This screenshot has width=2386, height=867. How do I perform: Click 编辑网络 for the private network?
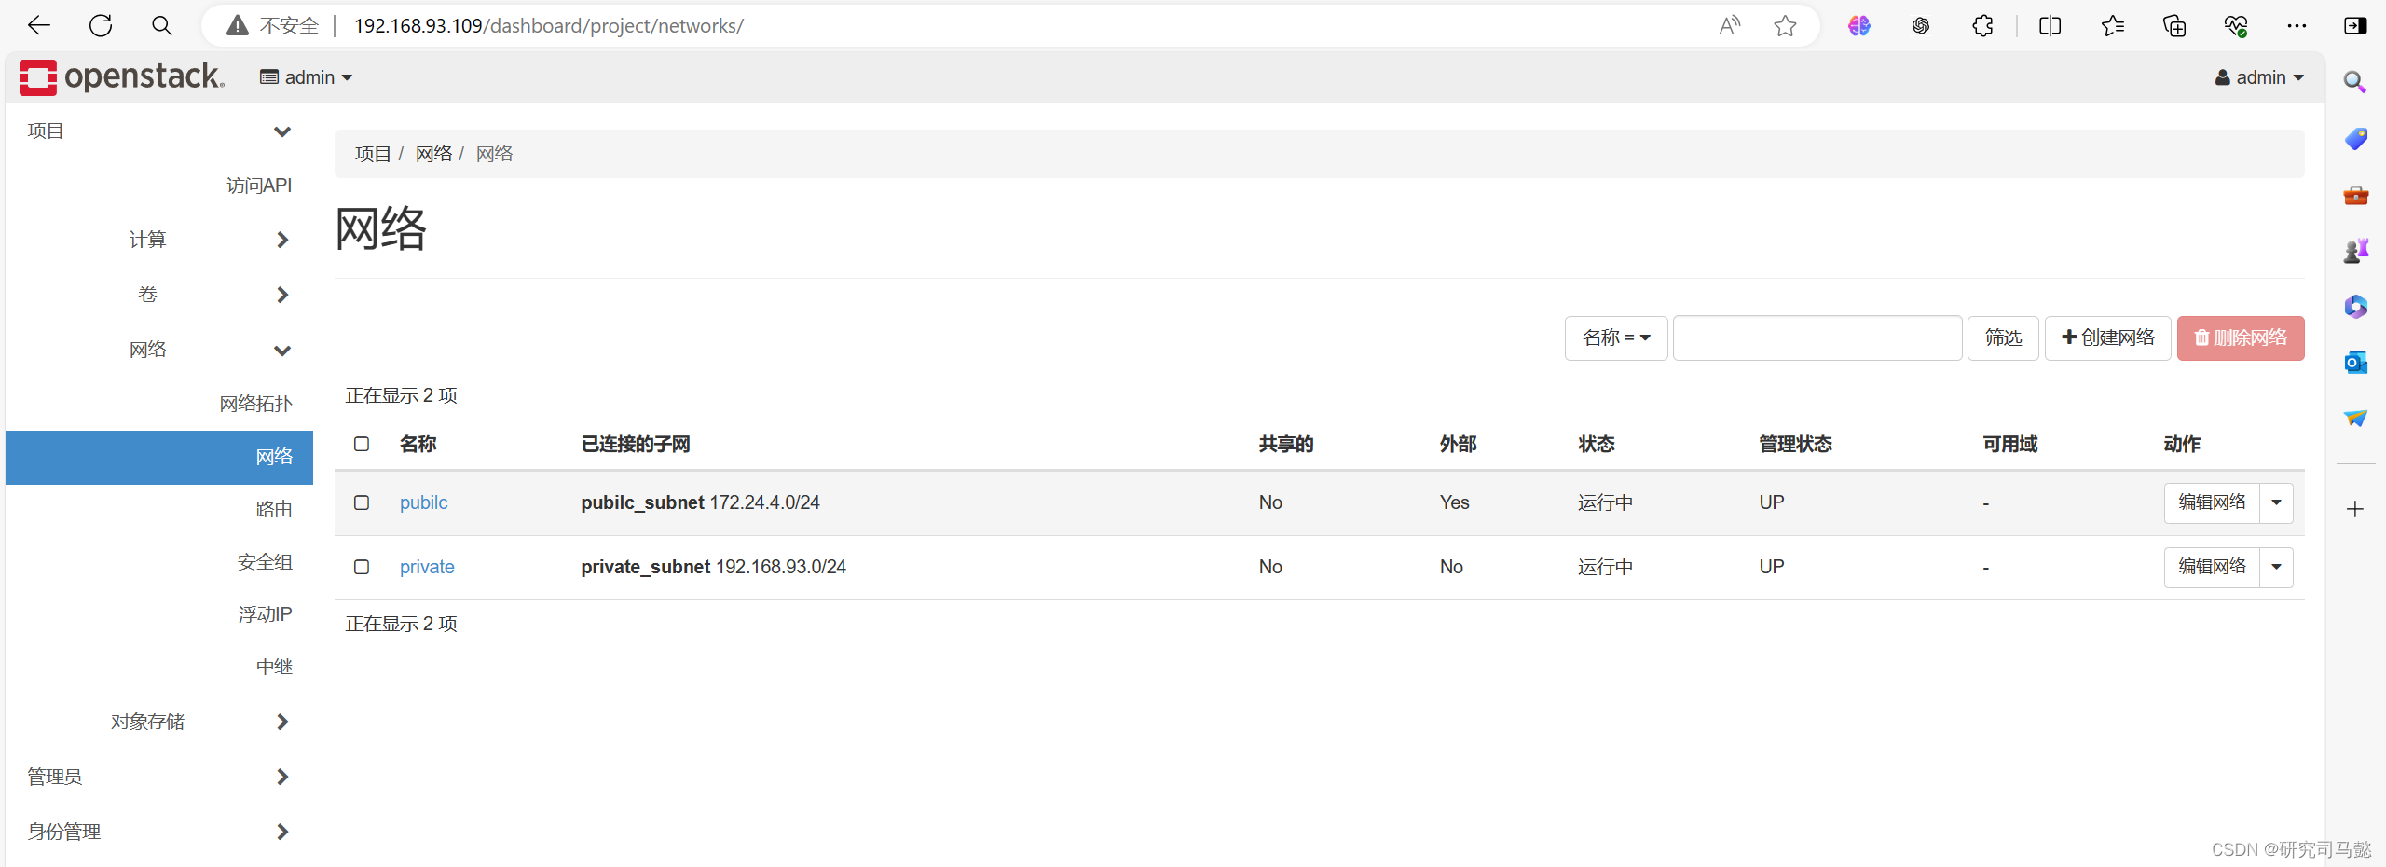pyautogui.click(x=2212, y=567)
